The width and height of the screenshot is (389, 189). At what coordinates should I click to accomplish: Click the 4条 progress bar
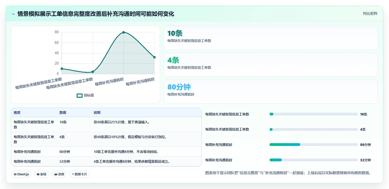(313, 129)
